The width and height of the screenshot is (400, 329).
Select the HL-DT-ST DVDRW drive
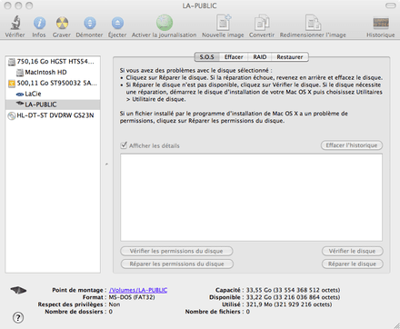pyautogui.click(x=53, y=115)
